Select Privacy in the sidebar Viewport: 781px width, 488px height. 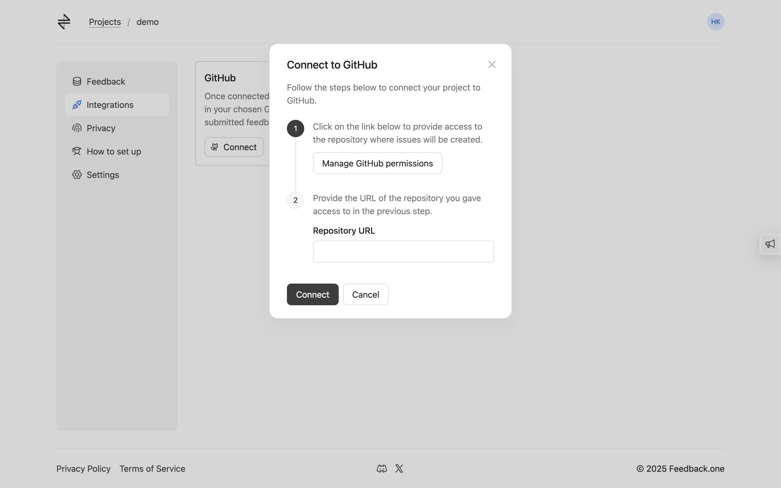pyautogui.click(x=101, y=128)
